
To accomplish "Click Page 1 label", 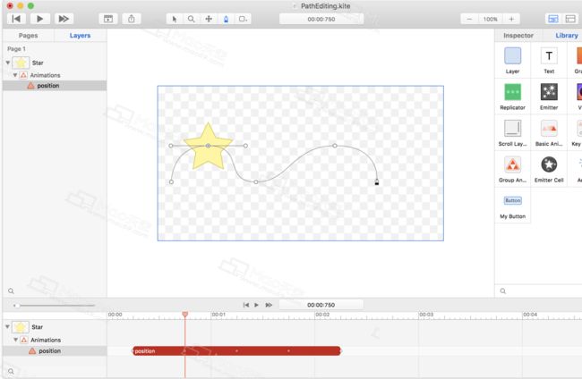I will pos(16,49).
